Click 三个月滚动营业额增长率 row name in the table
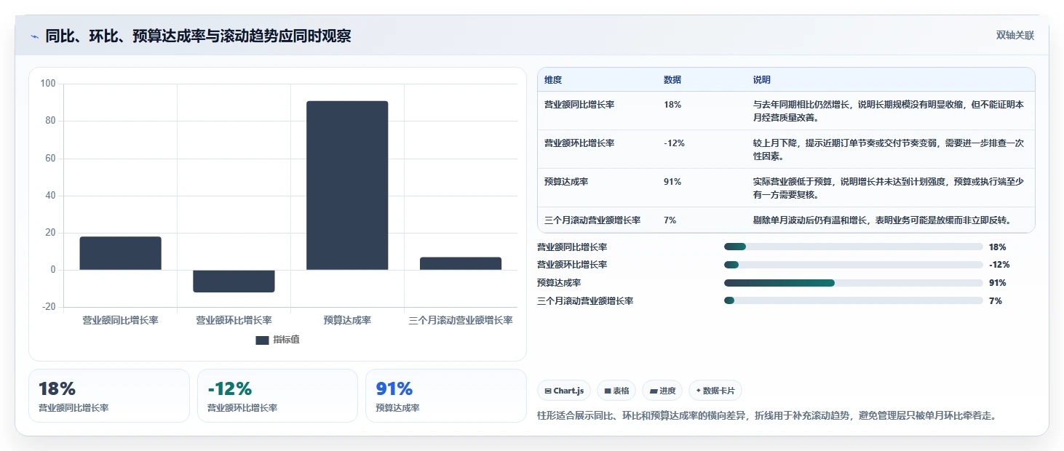Screen dimensions: 1064x451 click(x=592, y=220)
